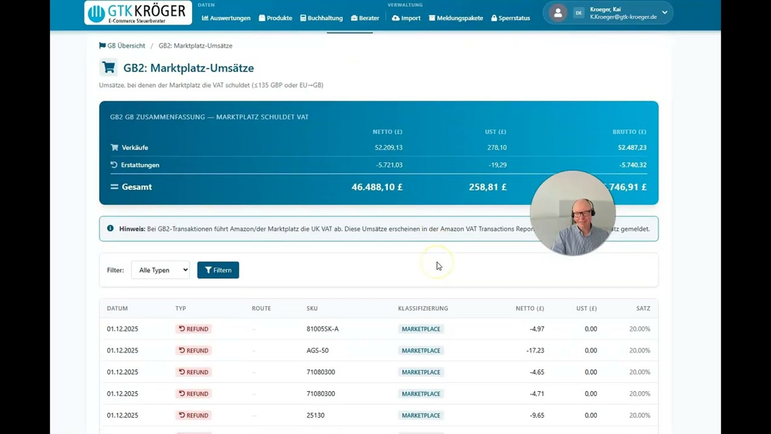Click the flag icon in breadcrumb

[x=102, y=45]
